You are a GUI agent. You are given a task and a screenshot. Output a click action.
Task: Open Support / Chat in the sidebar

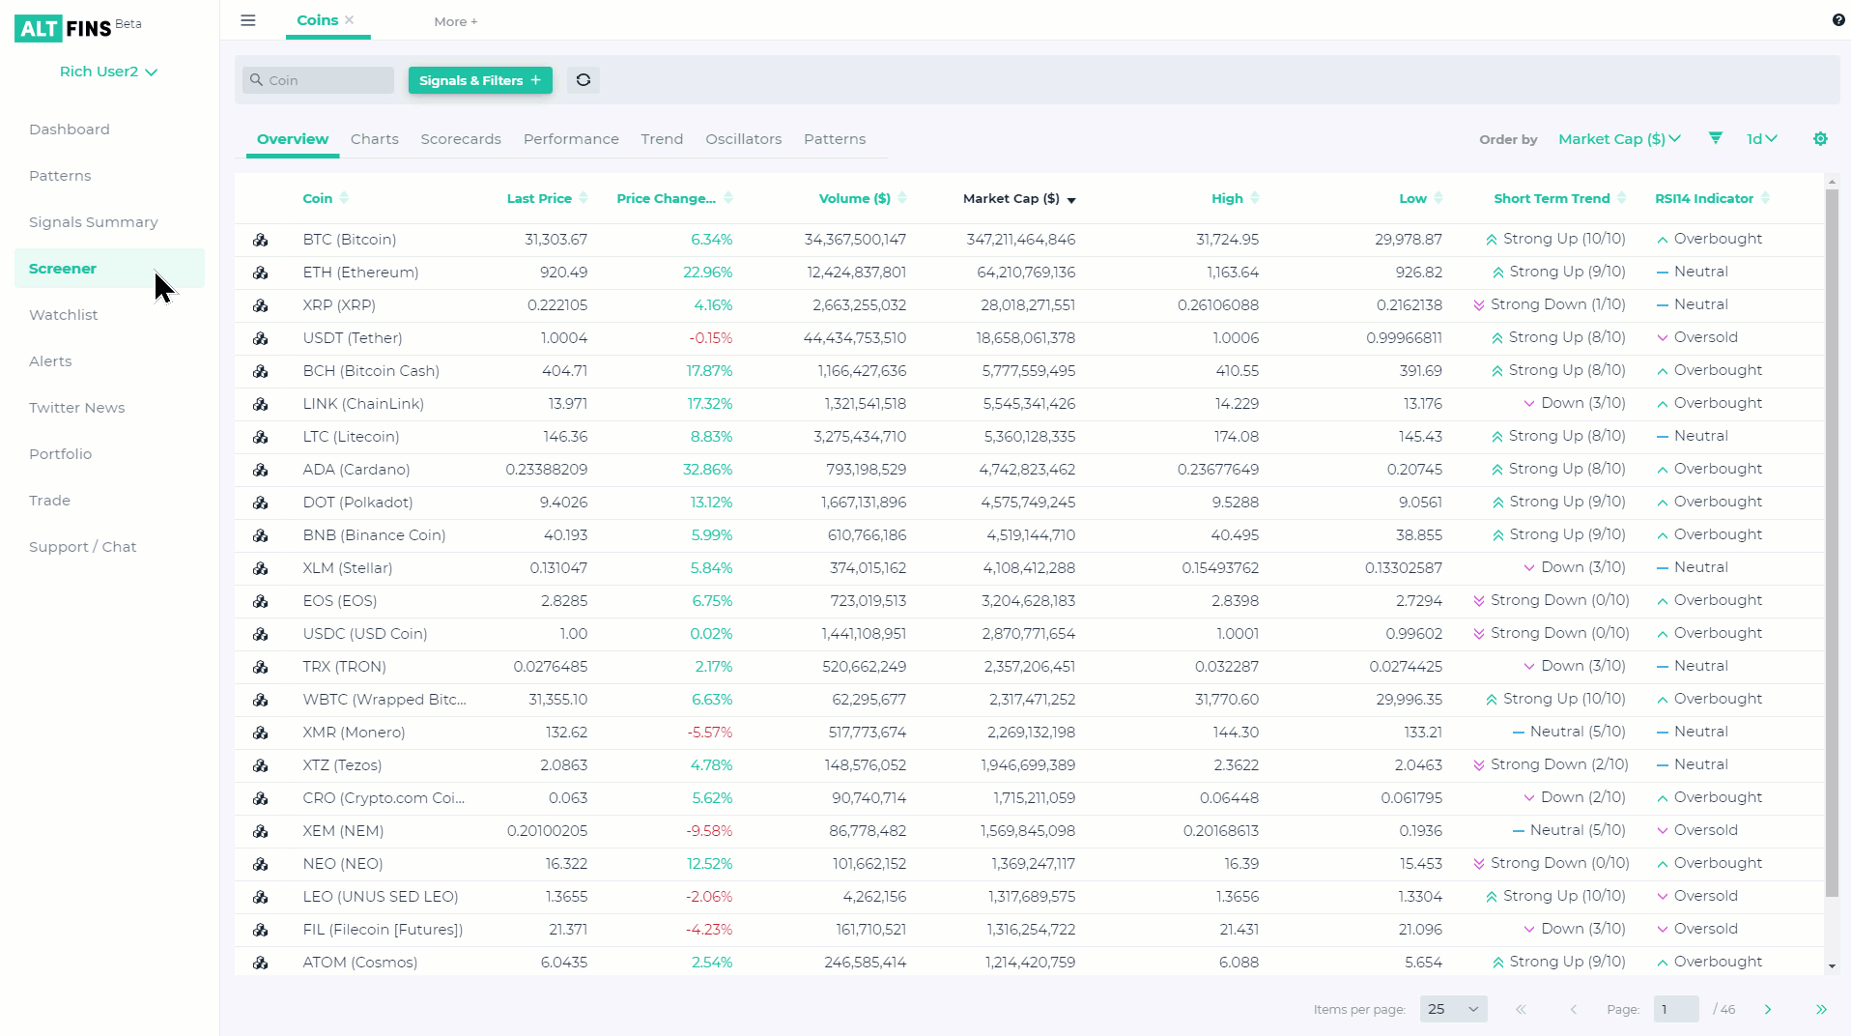click(x=83, y=547)
